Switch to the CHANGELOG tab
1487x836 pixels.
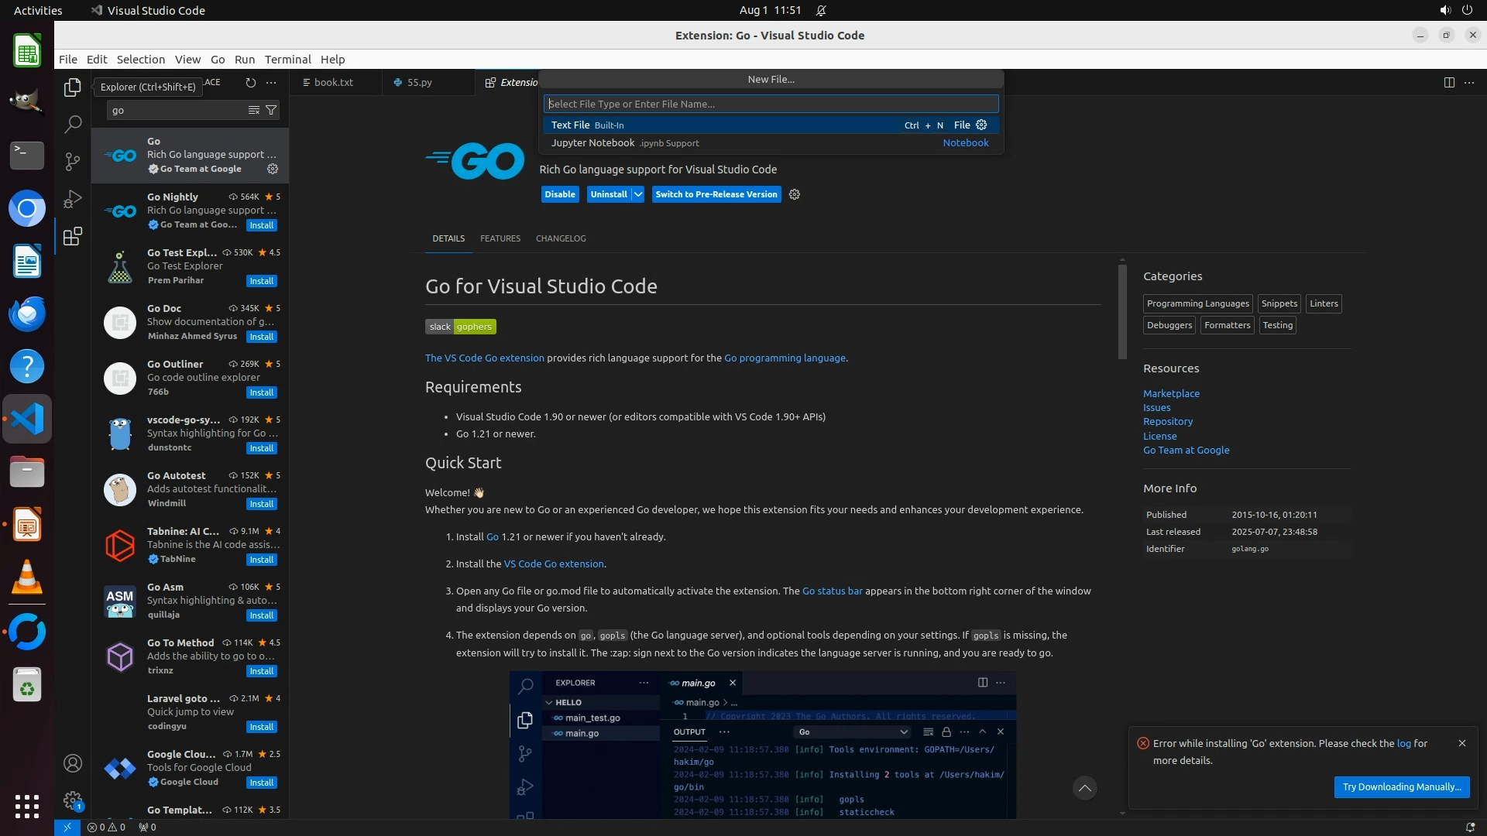tap(561, 238)
